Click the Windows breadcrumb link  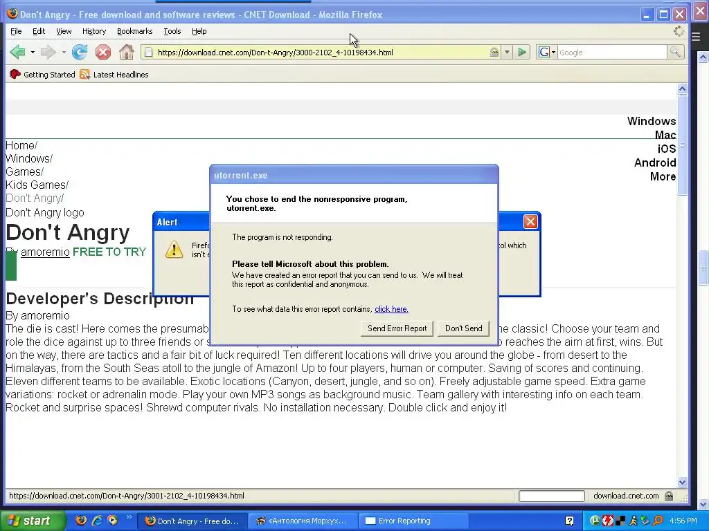pos(28,158)
